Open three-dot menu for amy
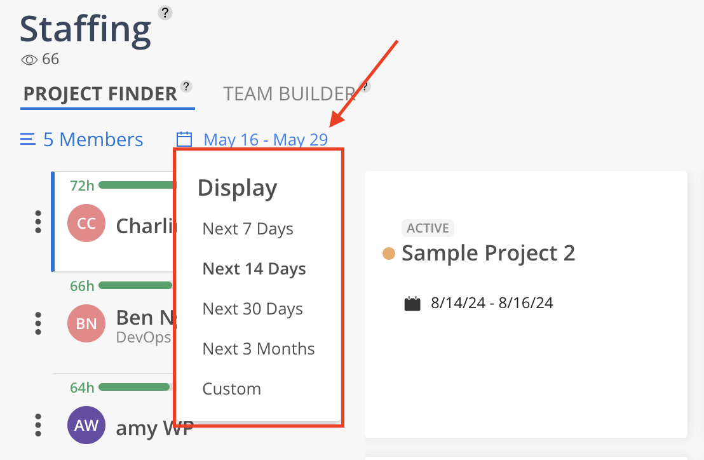 [38, 424]
